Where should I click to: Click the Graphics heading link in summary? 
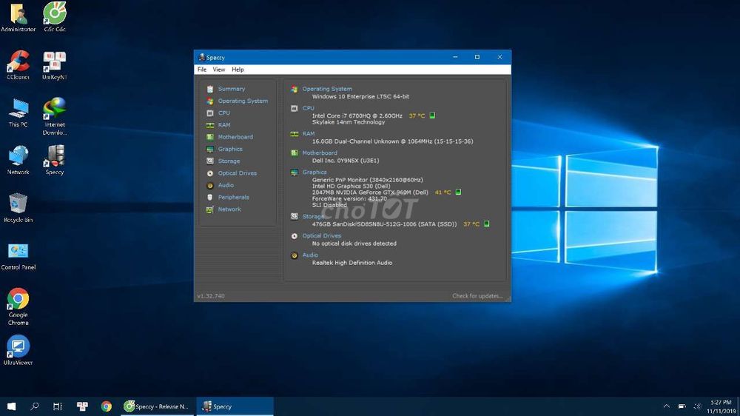[x=314, y=172]
